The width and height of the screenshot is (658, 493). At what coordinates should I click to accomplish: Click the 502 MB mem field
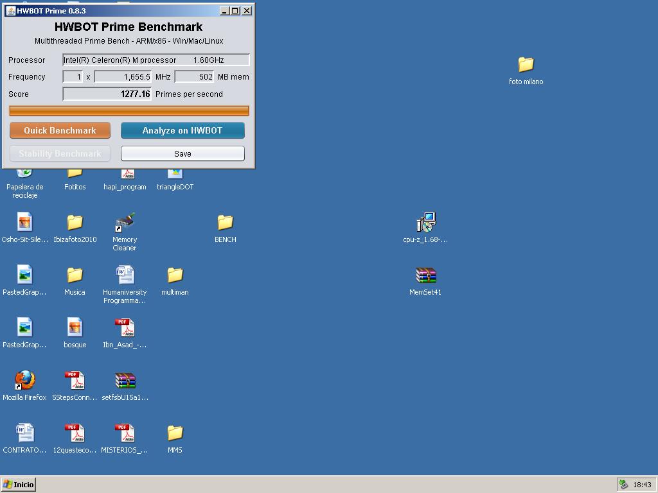(x=194, y=77)
